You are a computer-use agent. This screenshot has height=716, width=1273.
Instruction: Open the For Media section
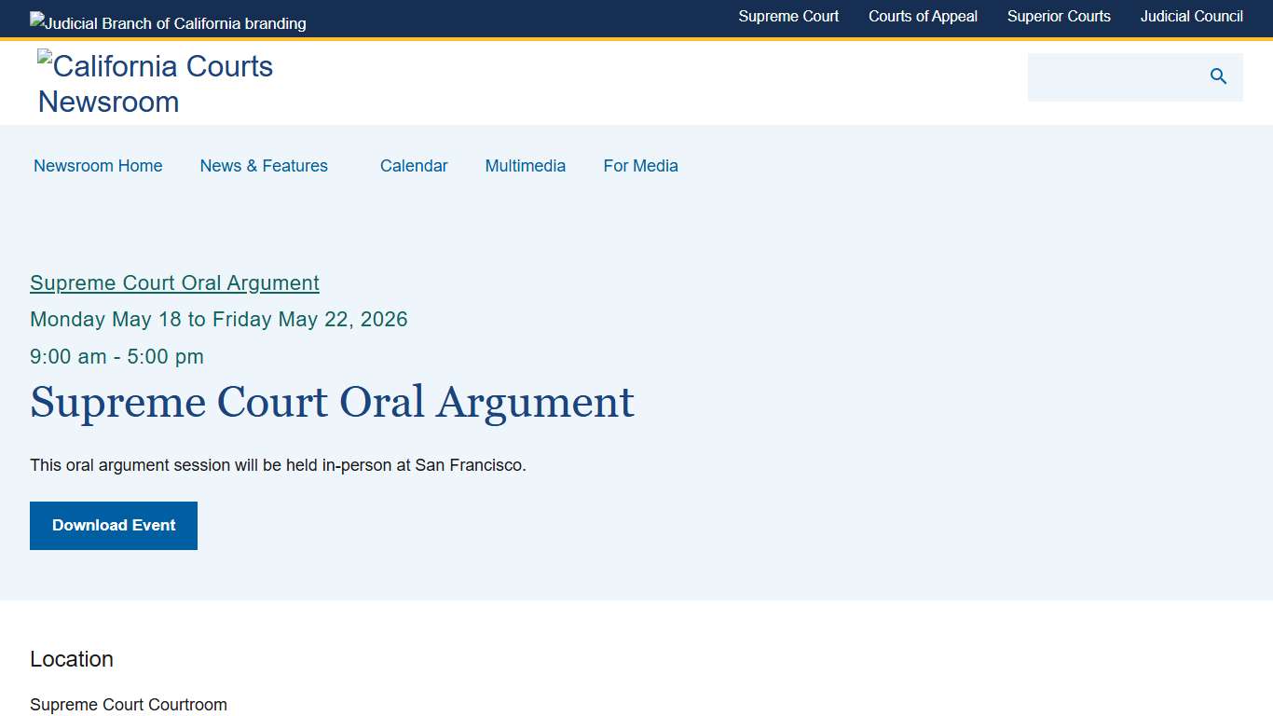point(640,166)
